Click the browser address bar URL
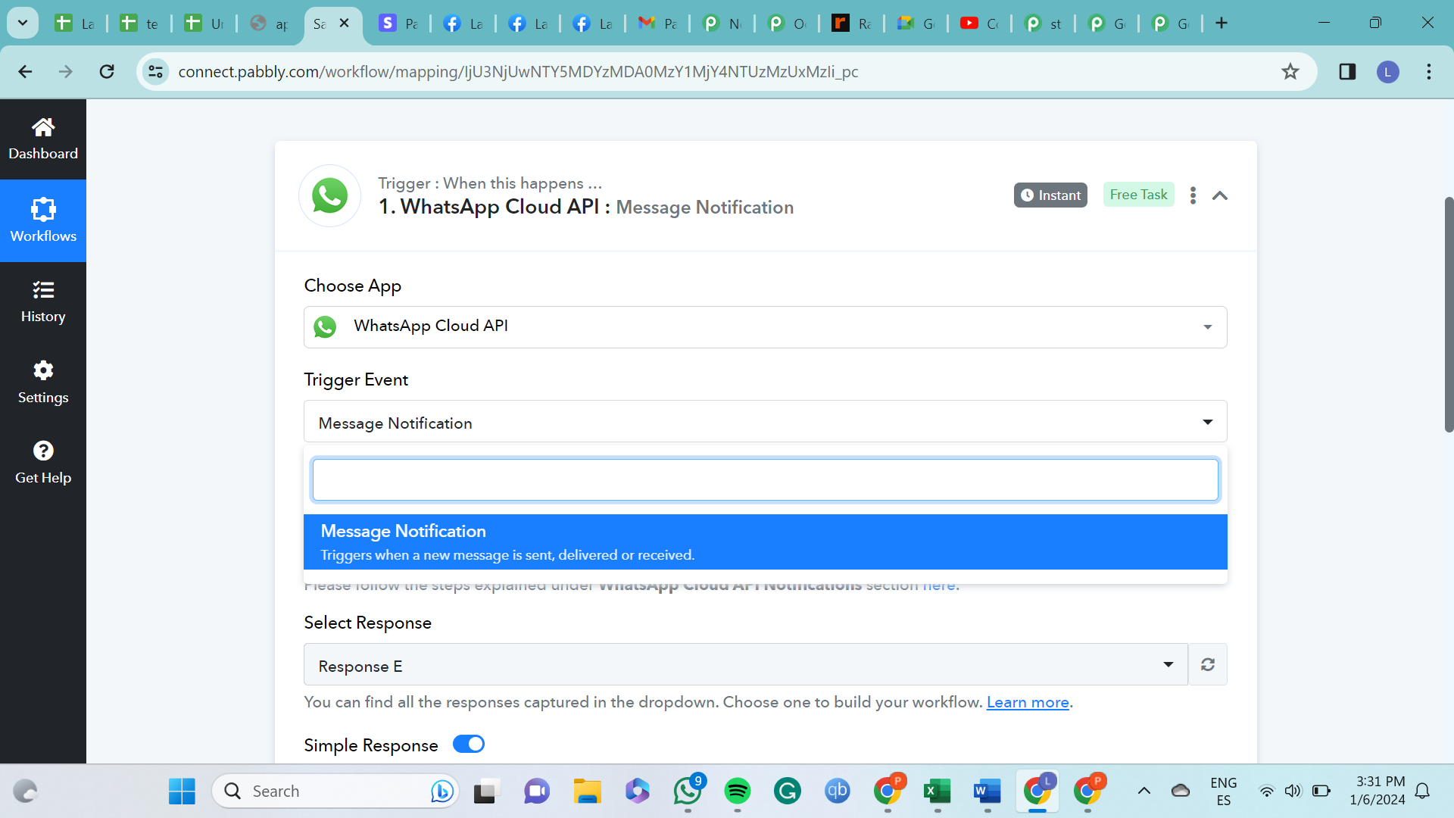This screenshot has width=1454, height=818. pos(518,71)
